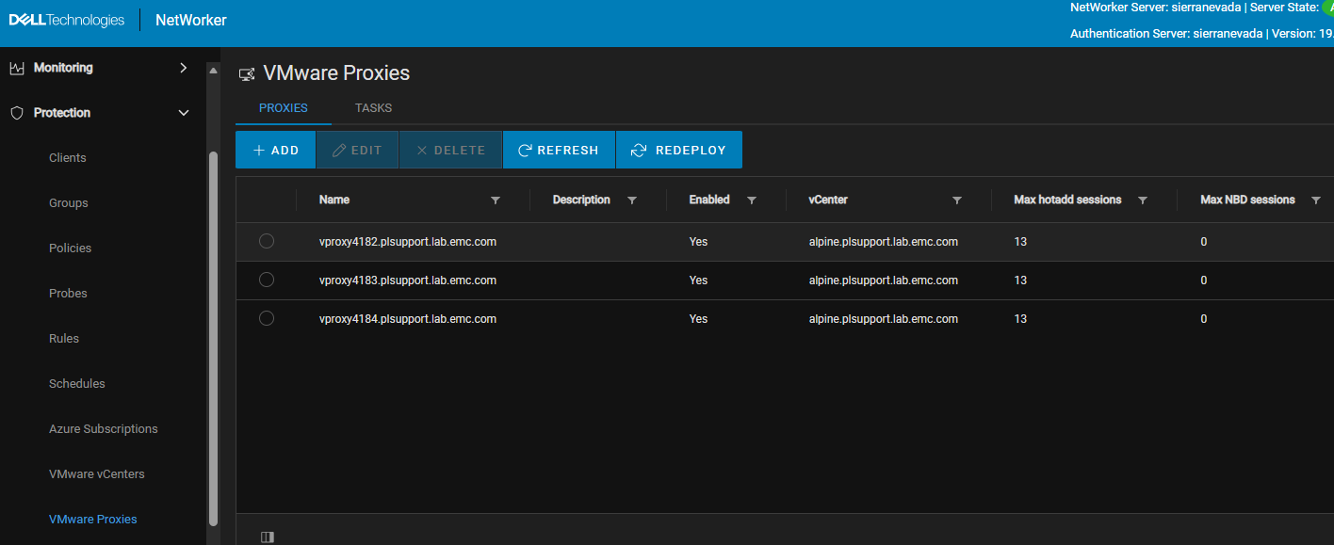The height and width of the screenshot is (545, 1334).
Task: Click the ADD button
Action: tap(275, 150)
